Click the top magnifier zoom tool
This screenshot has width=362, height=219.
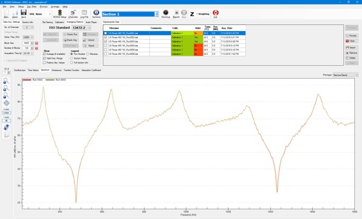coord(6,81)
